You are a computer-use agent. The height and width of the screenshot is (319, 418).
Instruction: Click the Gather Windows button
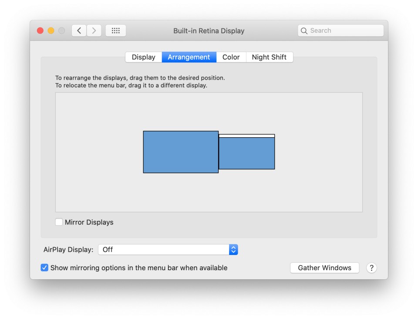[324, 268]
